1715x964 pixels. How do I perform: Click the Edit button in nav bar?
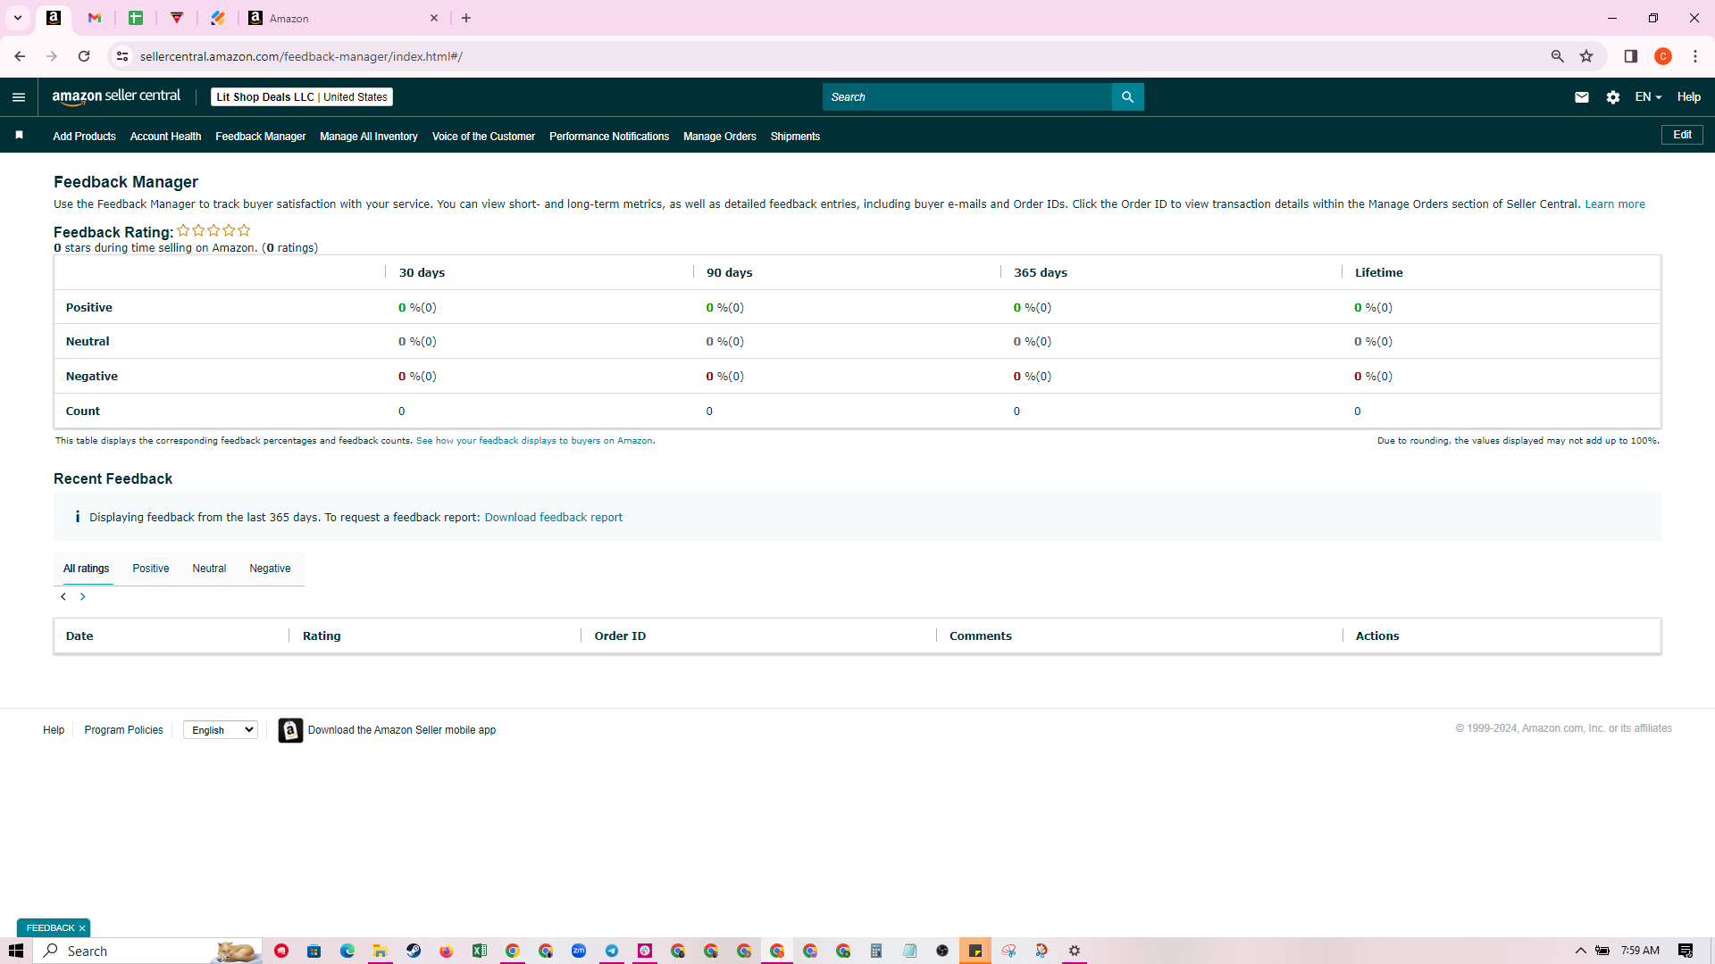coord(1682,135)
